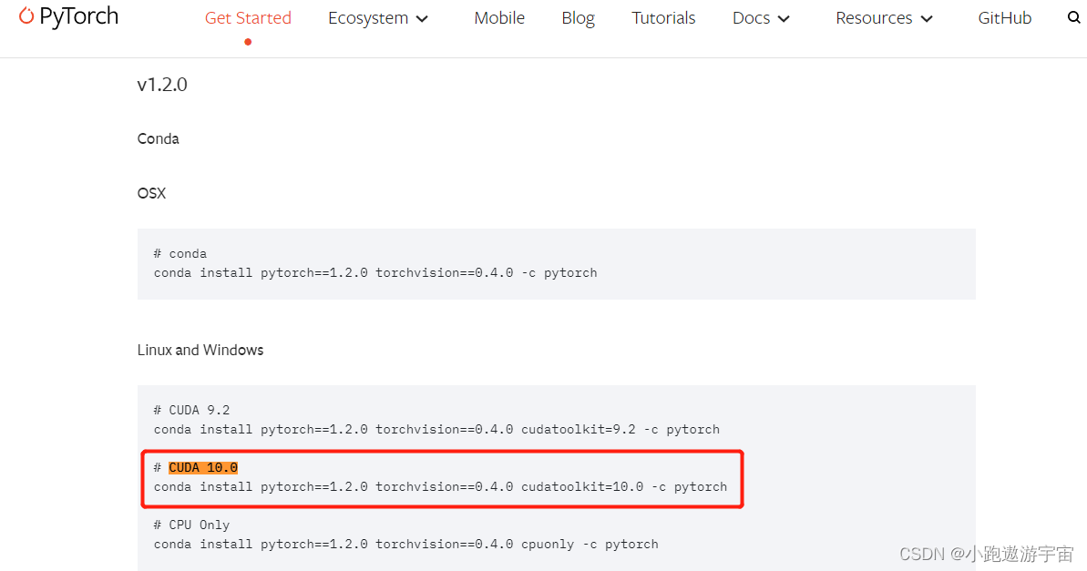
Task: Click the cudatoolkit=9.2 install command
Action: coord(436,430)
